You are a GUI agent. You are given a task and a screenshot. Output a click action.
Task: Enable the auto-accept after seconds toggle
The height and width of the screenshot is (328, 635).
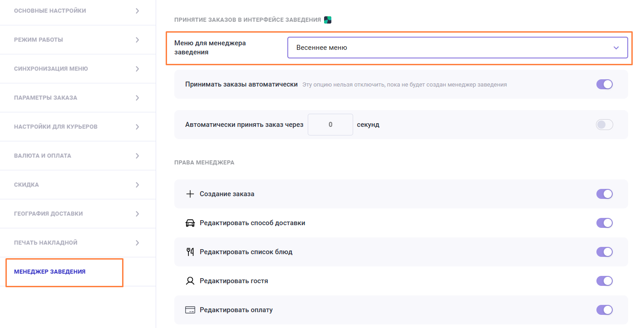tap(604, 125)
